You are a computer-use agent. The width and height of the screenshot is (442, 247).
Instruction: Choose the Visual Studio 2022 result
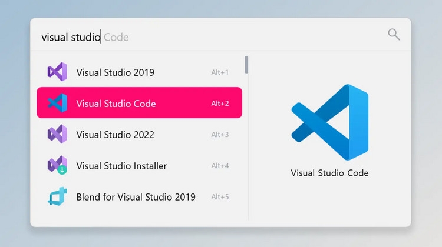pos(139,134)
